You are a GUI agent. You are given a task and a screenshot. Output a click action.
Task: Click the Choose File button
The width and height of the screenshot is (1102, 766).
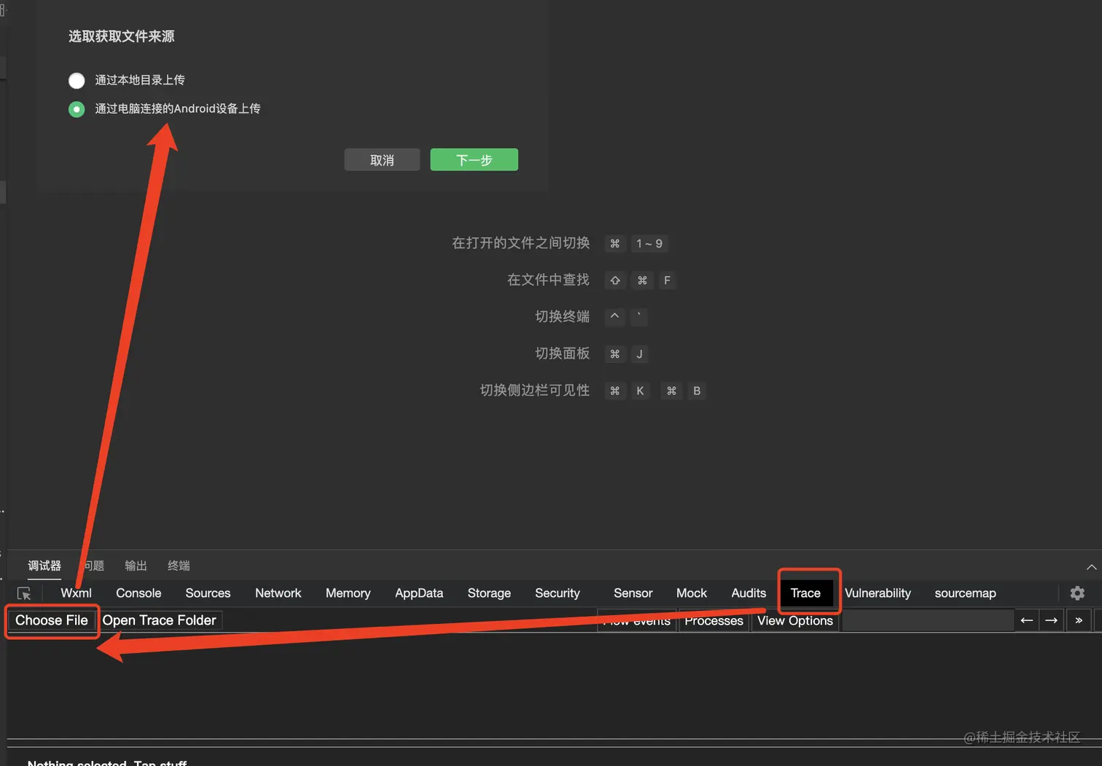[52, 620]
